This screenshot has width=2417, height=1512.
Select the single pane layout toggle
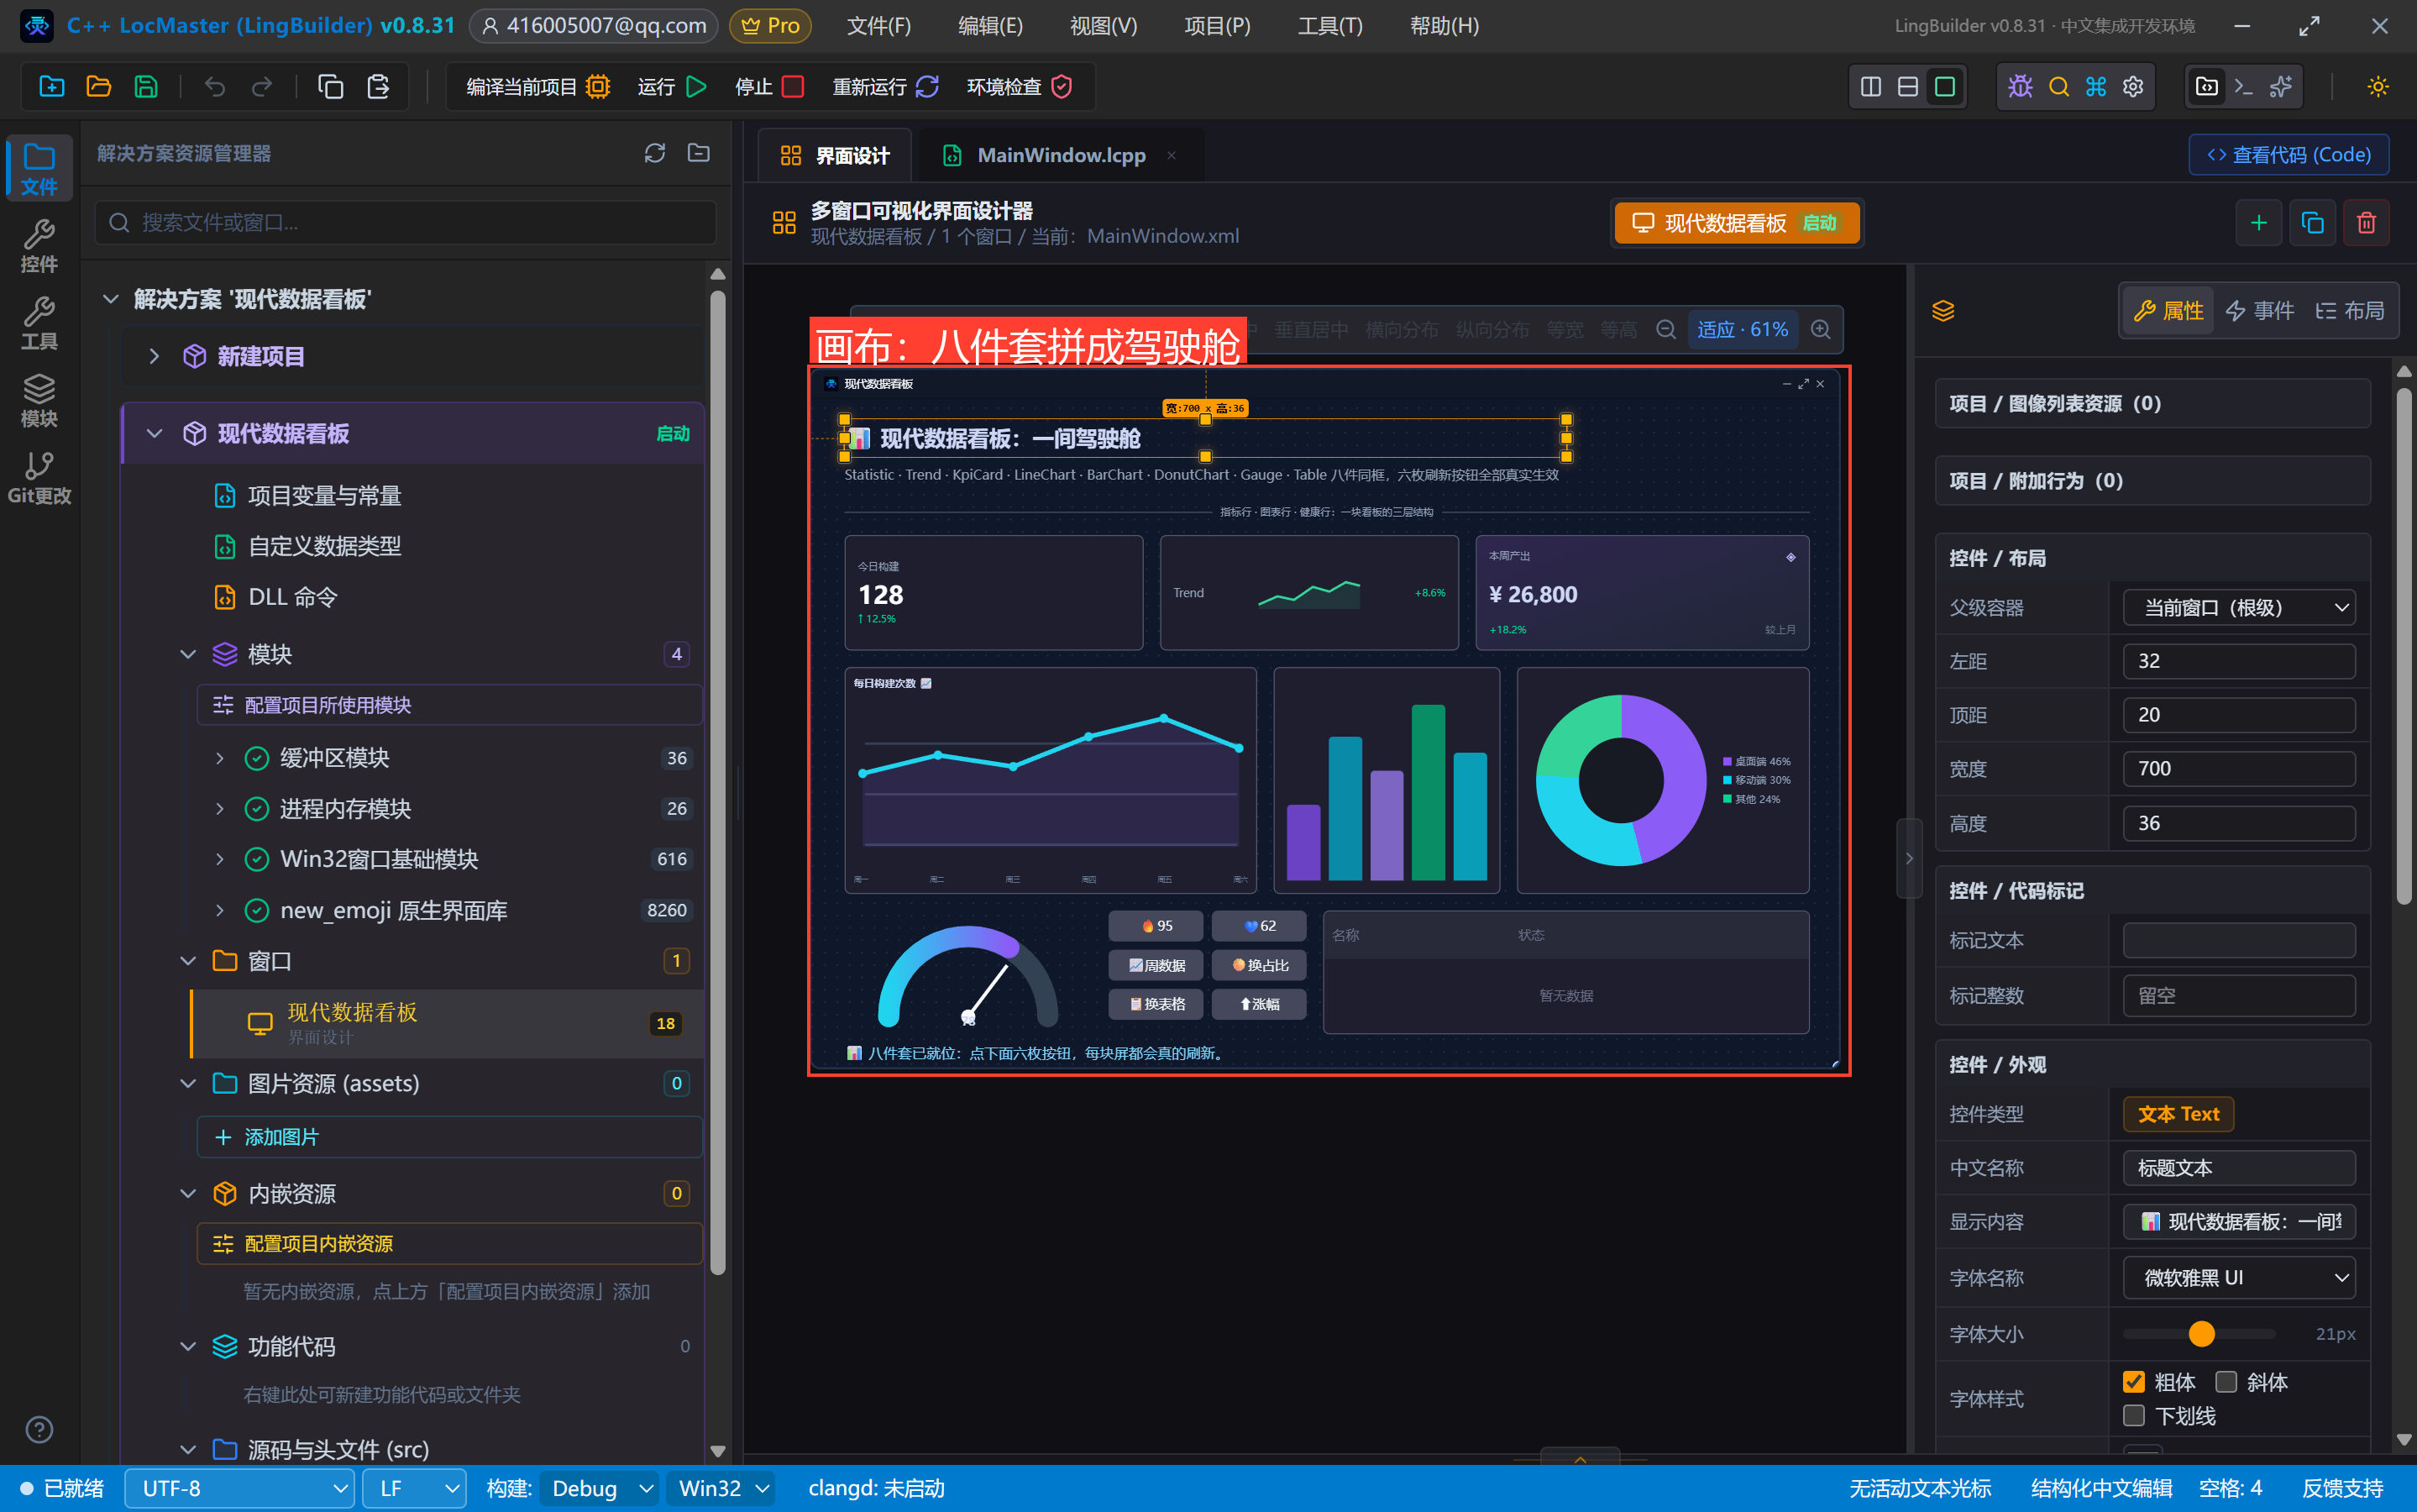(1944, 87)
